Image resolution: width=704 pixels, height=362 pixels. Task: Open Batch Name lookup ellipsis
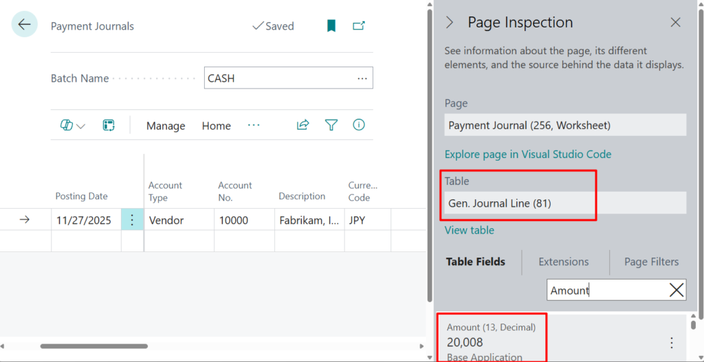point(362,78)
